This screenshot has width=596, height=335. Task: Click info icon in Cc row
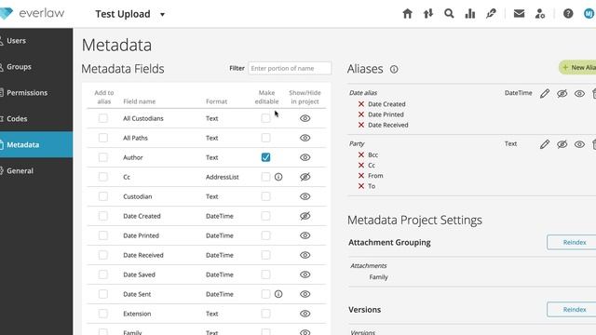(x=278, y=177)
